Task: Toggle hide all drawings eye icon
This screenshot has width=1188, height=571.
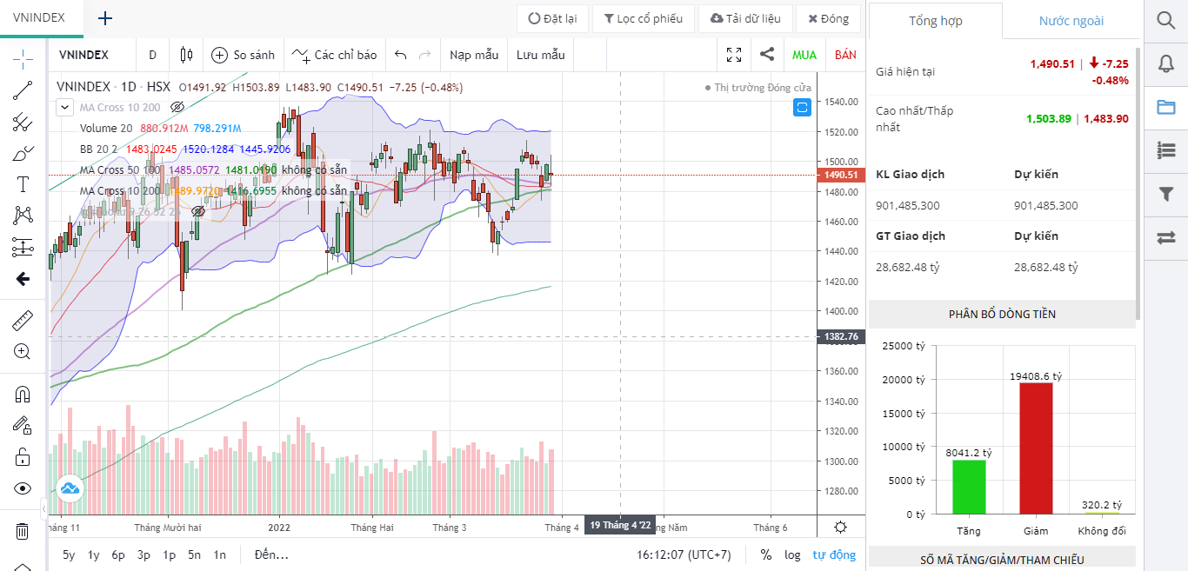Action: [23, 488]
